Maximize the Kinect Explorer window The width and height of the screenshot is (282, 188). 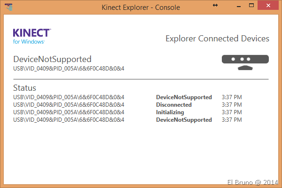pos(251,6)
